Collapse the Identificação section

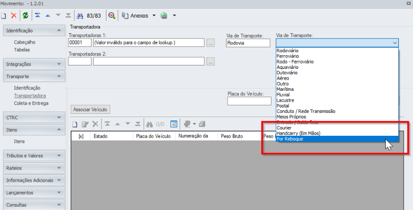point(34,31)
